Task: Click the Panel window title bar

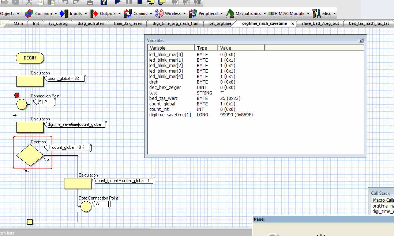Action: [x=323, y=219]
